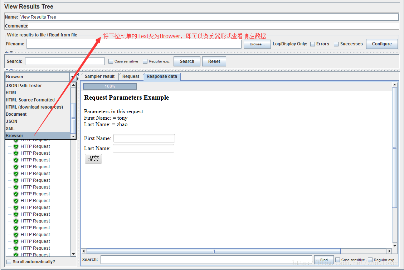Focus the Filename input field
Screen dimensions: 404x270
coord(133,44)
